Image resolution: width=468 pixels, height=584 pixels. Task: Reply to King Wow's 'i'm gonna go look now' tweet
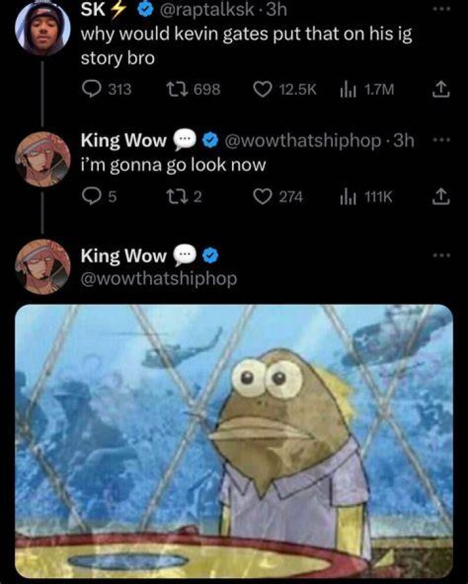point(99,196)
